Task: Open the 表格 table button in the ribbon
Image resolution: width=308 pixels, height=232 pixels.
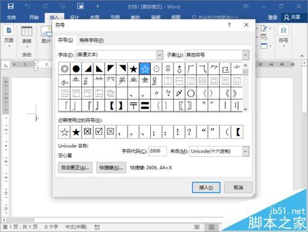Action: pos(26,37)
